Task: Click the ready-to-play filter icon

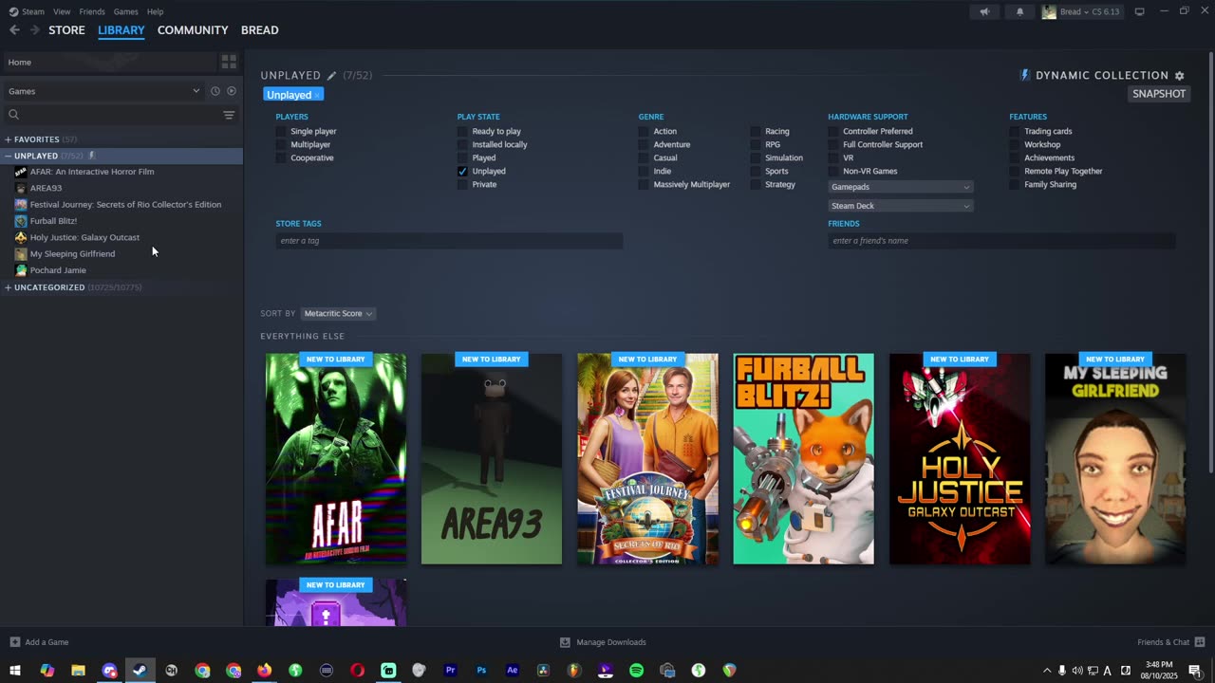Action: point(231,91)
